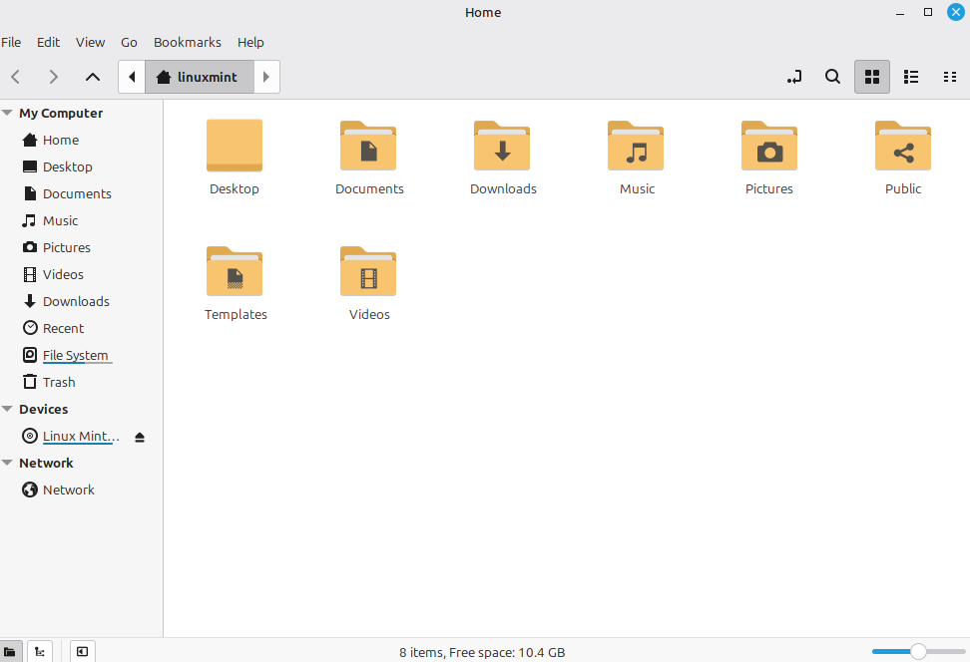
Task: Navigate back using the back arrow
Action: point(15,77)
